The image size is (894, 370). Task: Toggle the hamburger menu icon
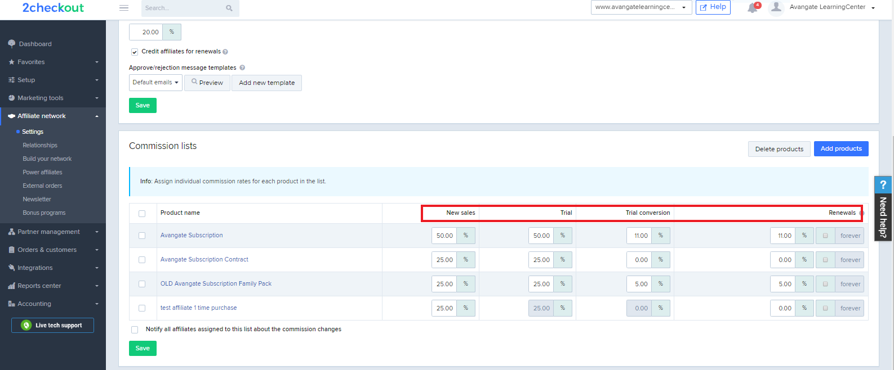[x=124, y=8]
